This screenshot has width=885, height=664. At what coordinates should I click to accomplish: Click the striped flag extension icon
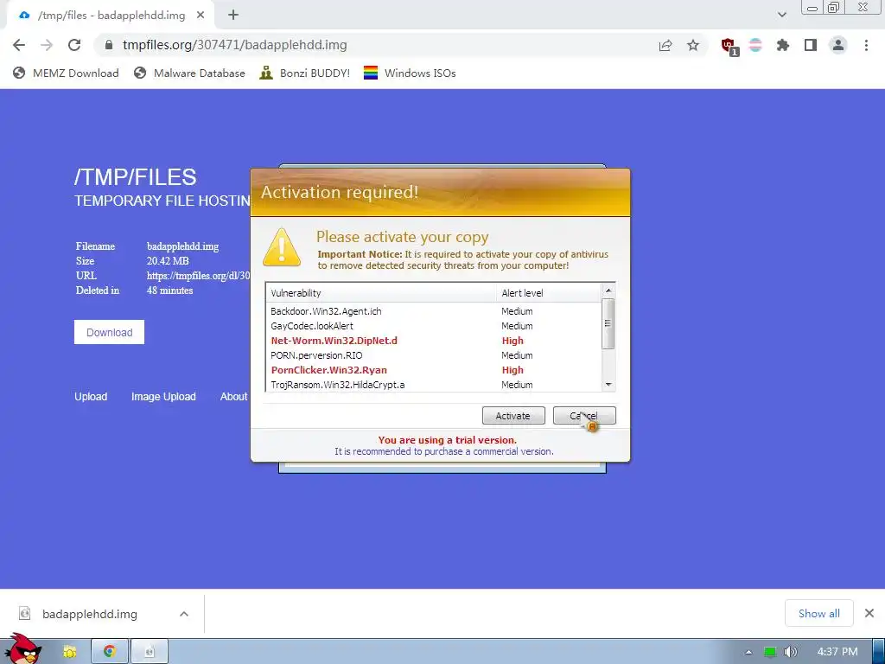click(x=755, y=45)
